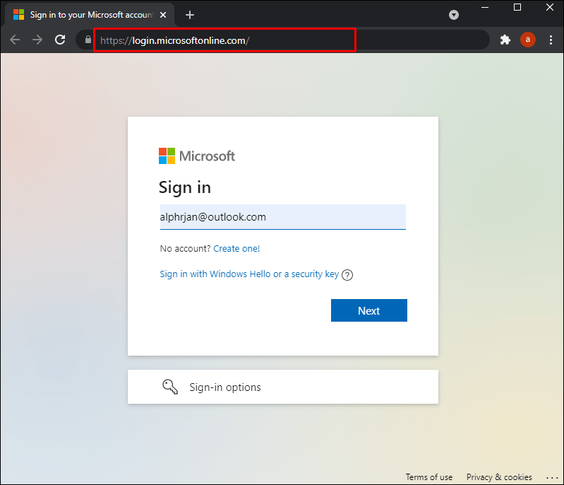Open Chrome three-dot menu
Viewport: 564px width, 485px height.
(x=551, y=40)
